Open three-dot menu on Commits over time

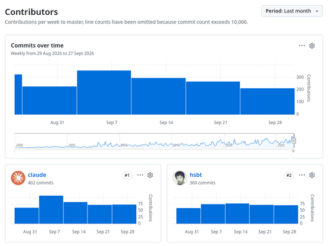[x=302, y=46]
